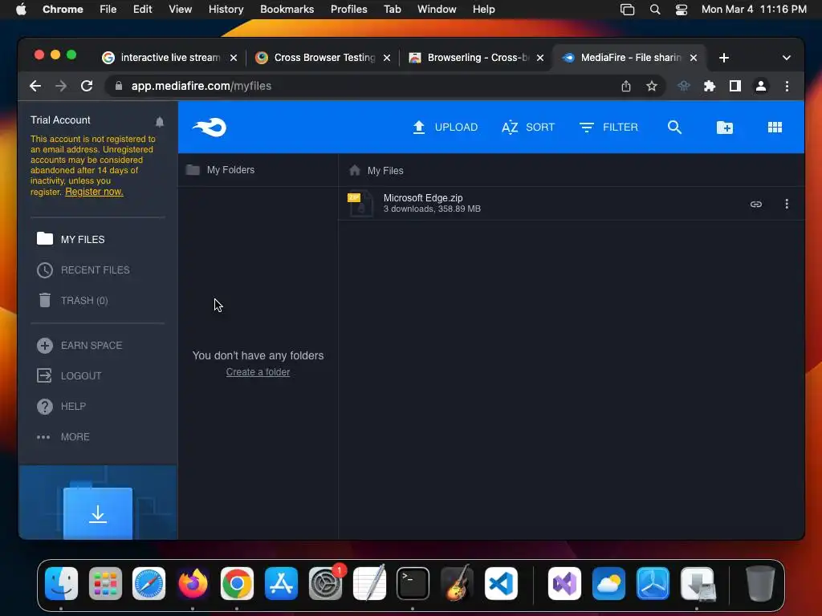This screenshot has width=822, height=616.
Task: Click the My Files home breadcrumb icon
Action: coord(355,170)
